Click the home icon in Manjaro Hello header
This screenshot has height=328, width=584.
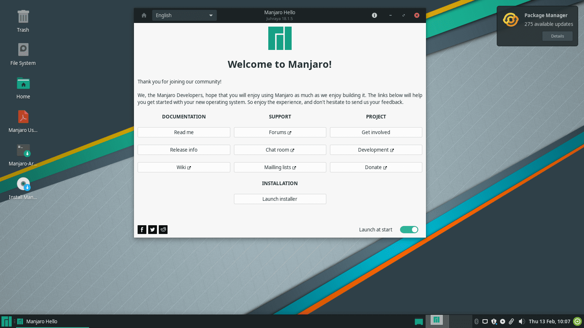pos(143,15)
